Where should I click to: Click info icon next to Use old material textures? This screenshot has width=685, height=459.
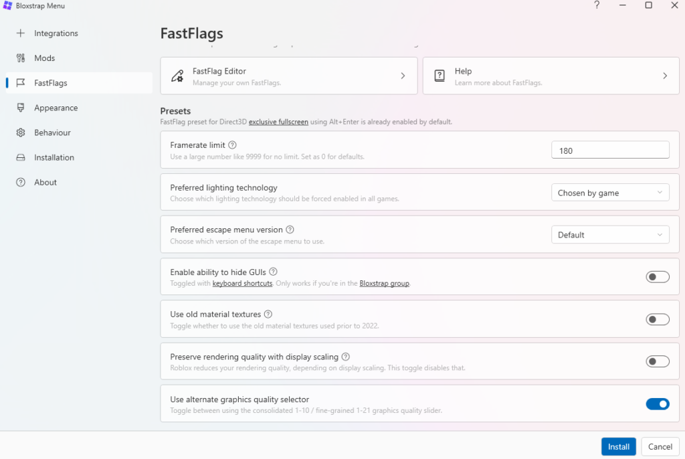268,314
